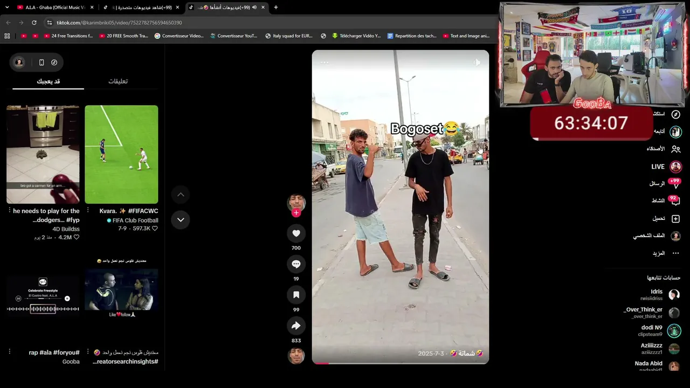Image resolution: width=690 pixels, height=388 pixels.
Task: Open Idris in followed accounts
Action: click(x=660, y=294)
